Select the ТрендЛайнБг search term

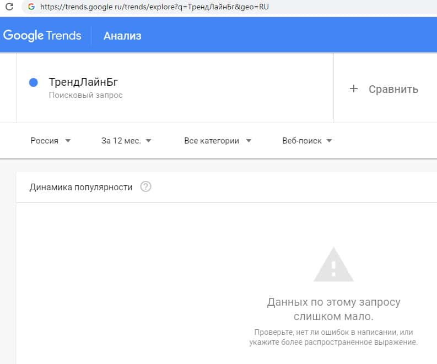pos(83,82)
